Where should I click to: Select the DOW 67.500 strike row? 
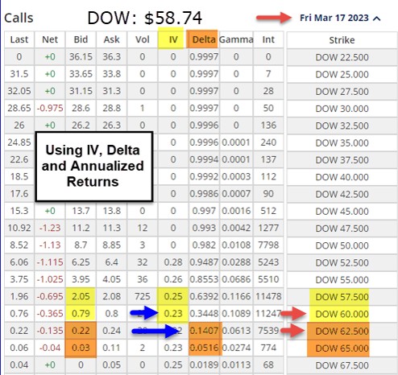tap(342, 365)
